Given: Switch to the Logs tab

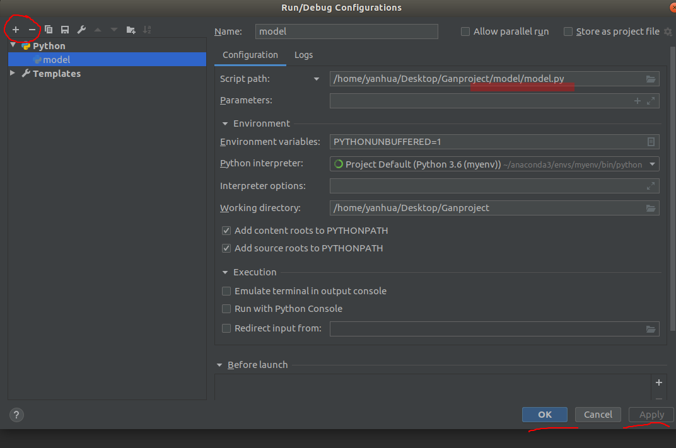Looking at the screenshot, I should [x=303, y=55].
